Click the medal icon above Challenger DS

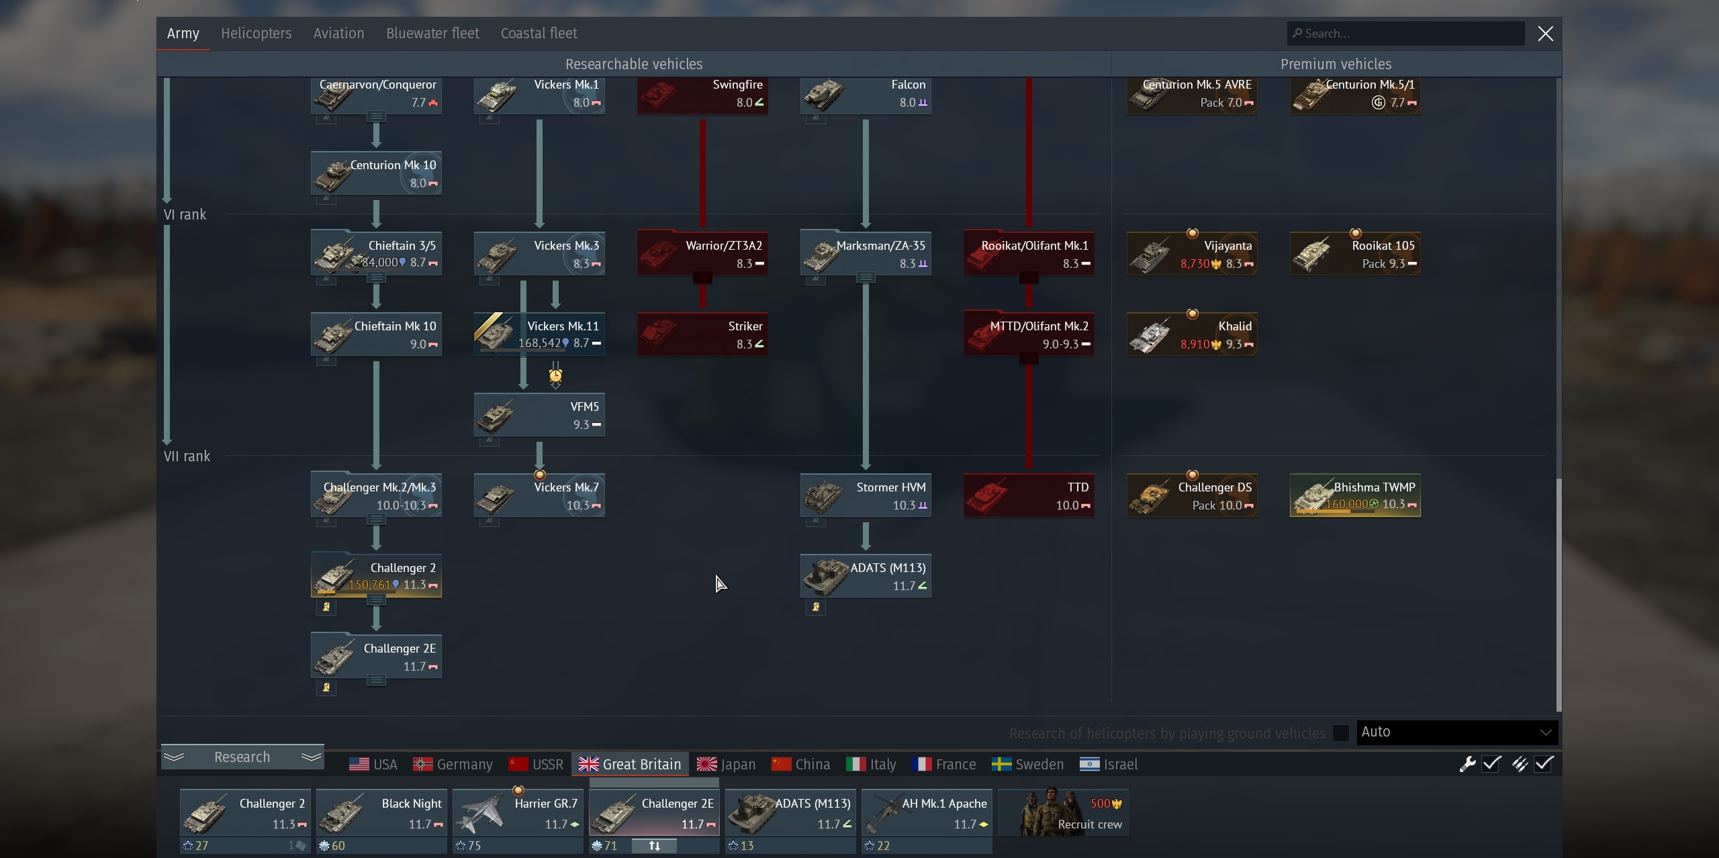click(1193, 475)
